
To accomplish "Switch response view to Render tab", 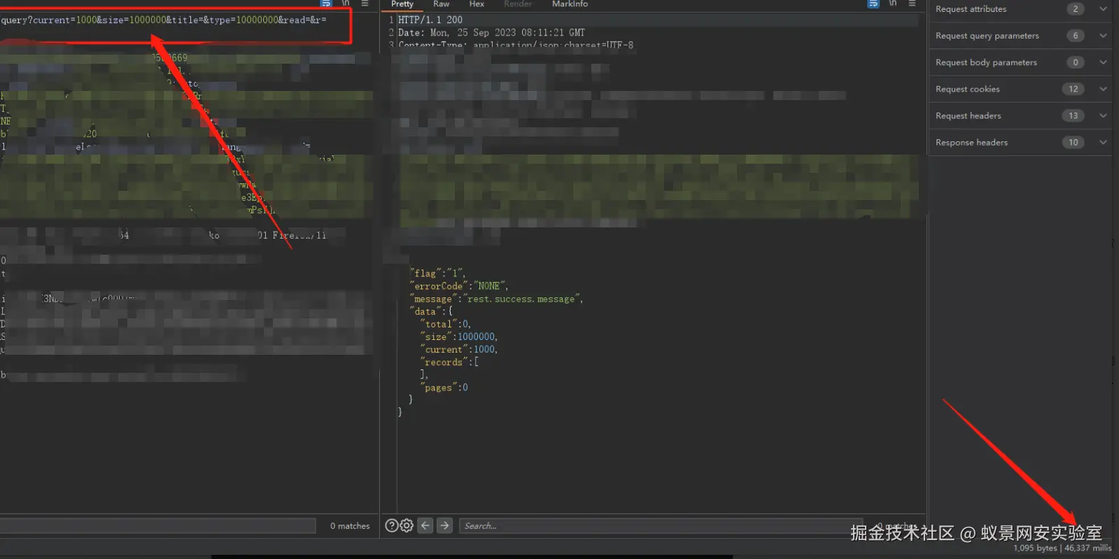I will (x=518, y=4).
